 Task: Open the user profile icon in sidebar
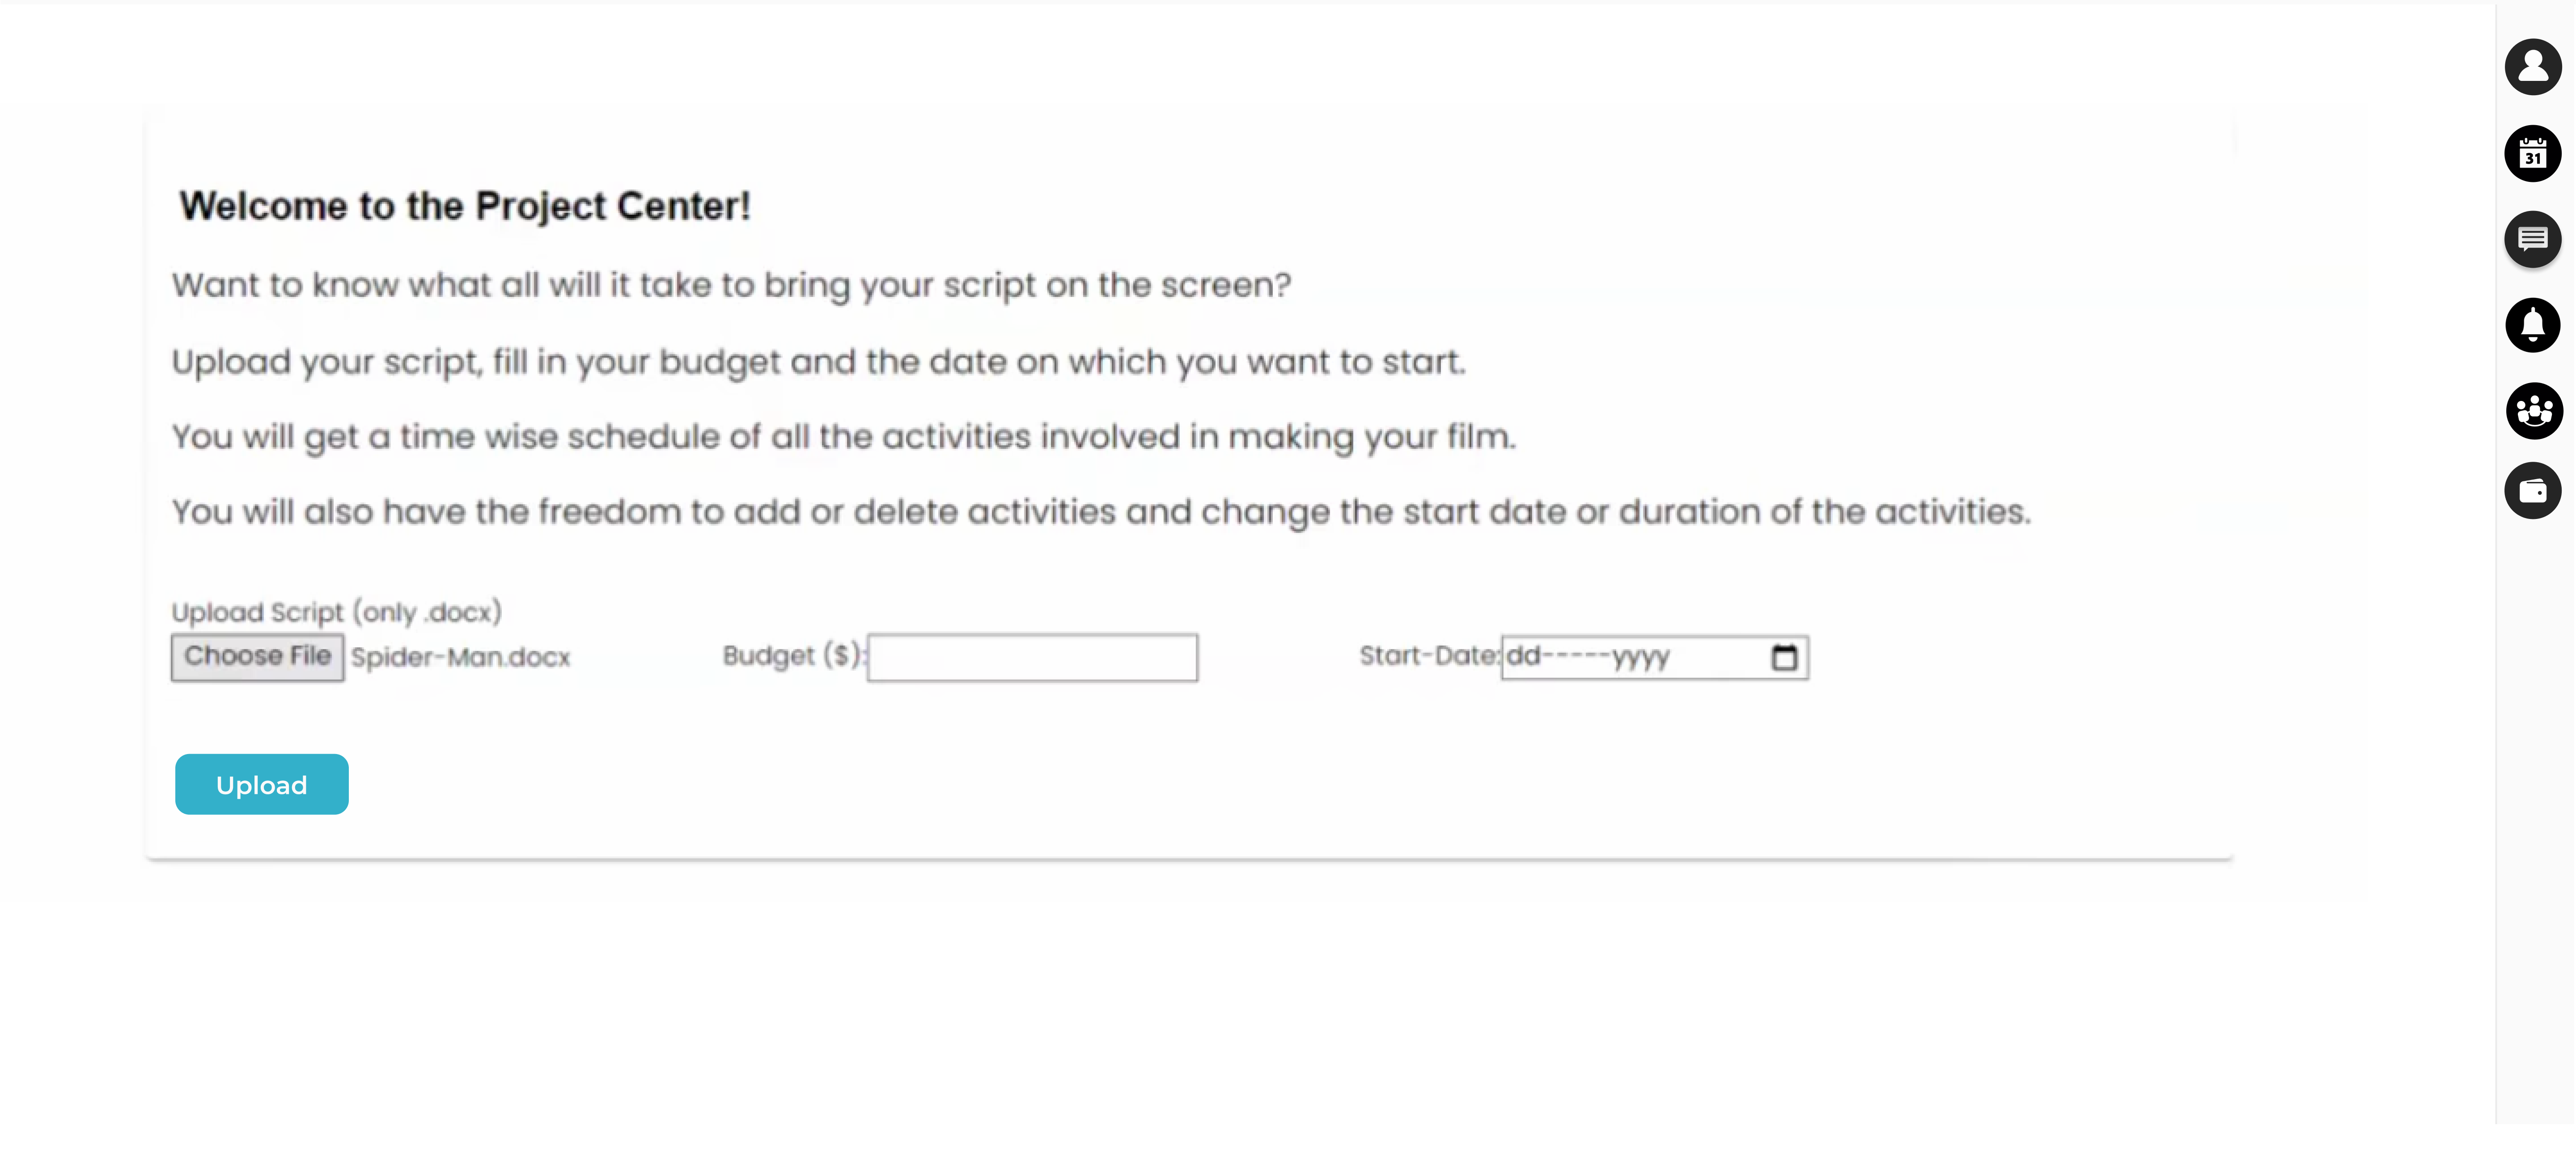(x=2532, y=67)
